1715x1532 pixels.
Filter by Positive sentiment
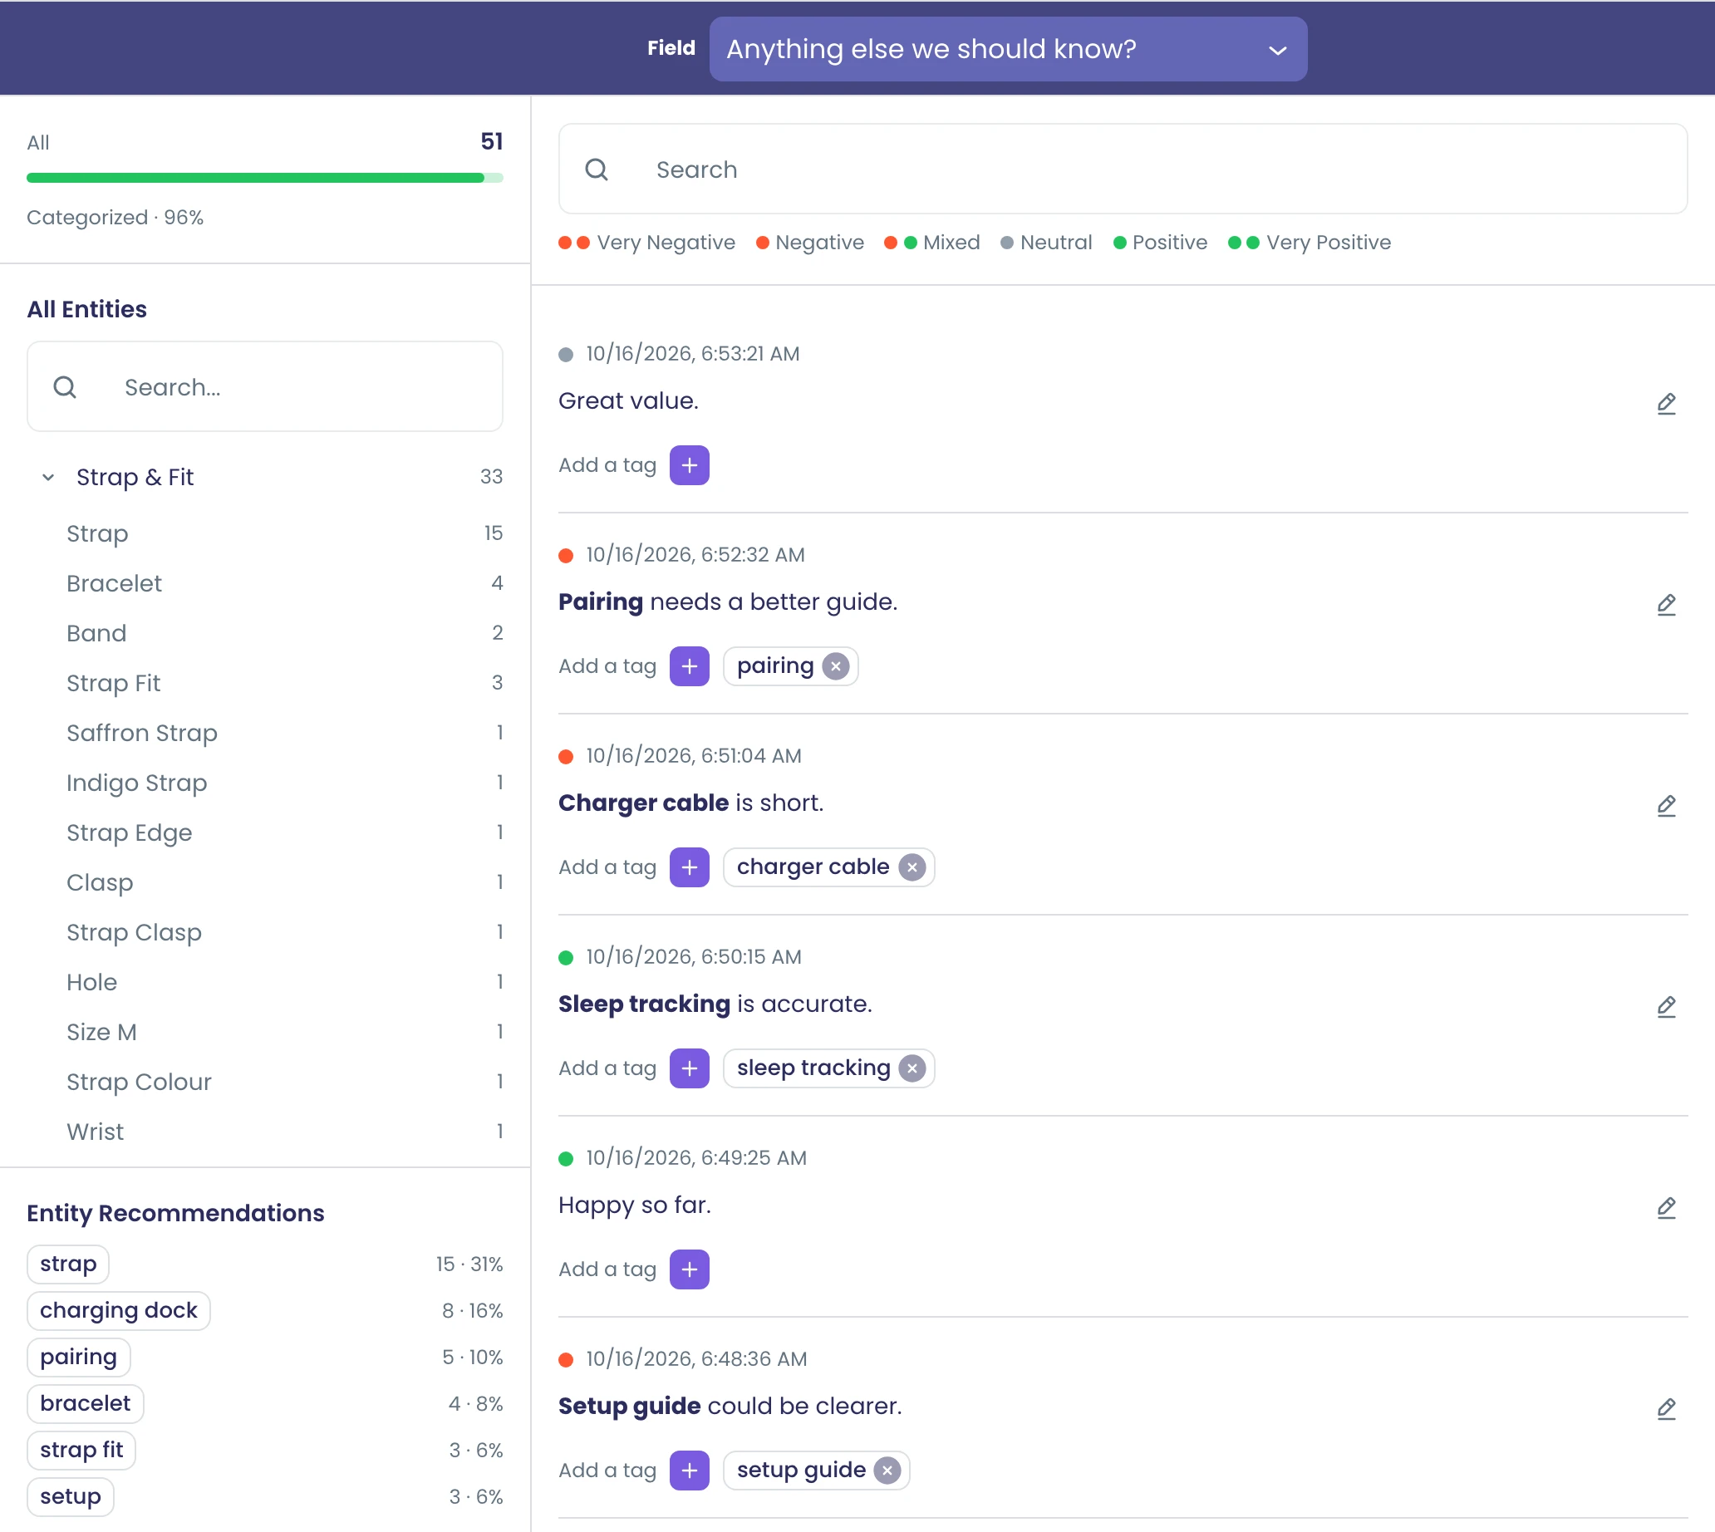(x=1160, y=243)
